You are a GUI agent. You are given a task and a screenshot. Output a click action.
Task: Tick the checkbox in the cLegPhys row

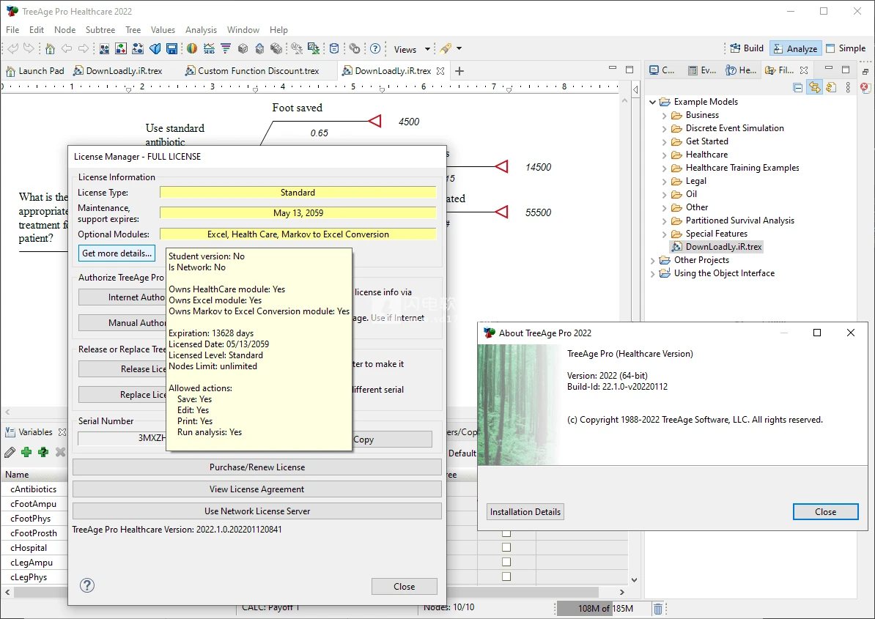[506, 577]
